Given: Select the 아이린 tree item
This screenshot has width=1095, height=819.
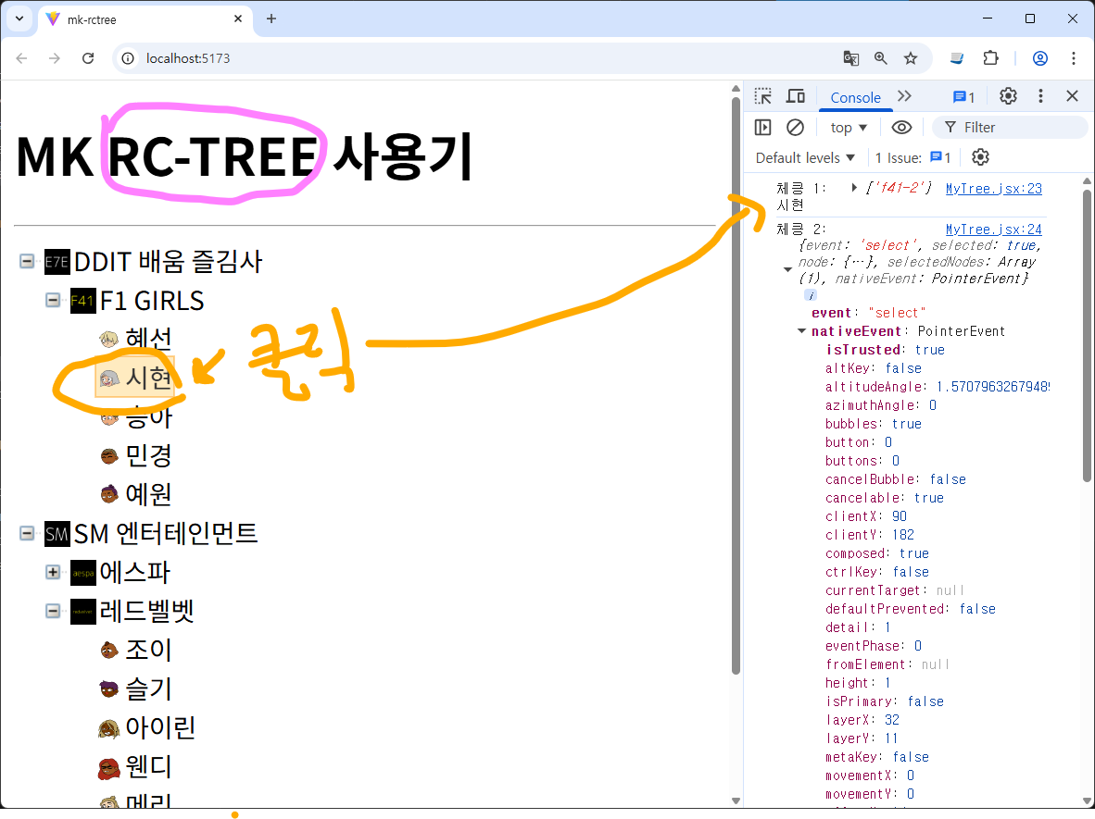Looking at the screenshot, I should click(160, 727).
